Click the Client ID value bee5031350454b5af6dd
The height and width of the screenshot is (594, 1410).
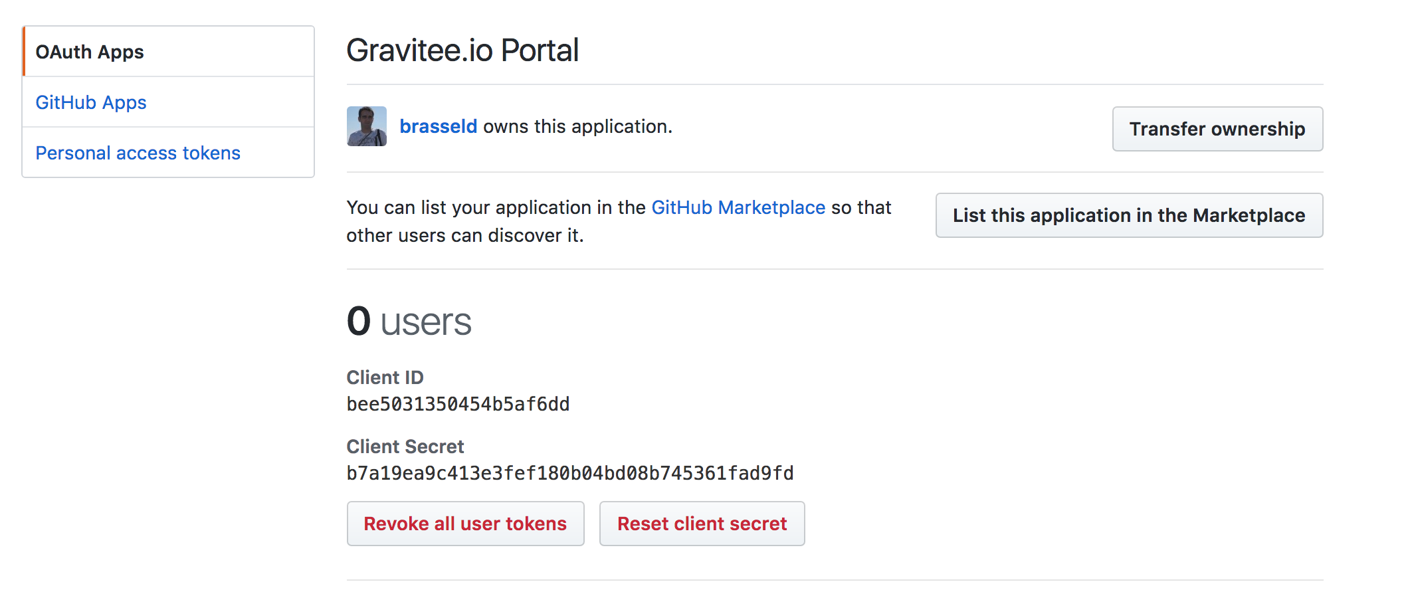click(x=458, y=404)
